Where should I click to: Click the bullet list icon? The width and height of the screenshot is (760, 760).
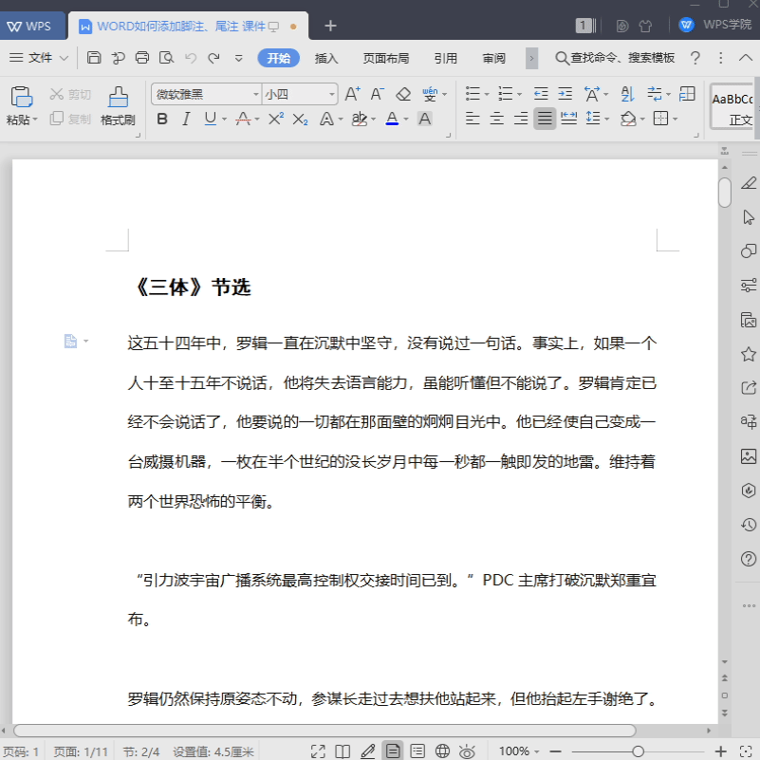point(473,93)
